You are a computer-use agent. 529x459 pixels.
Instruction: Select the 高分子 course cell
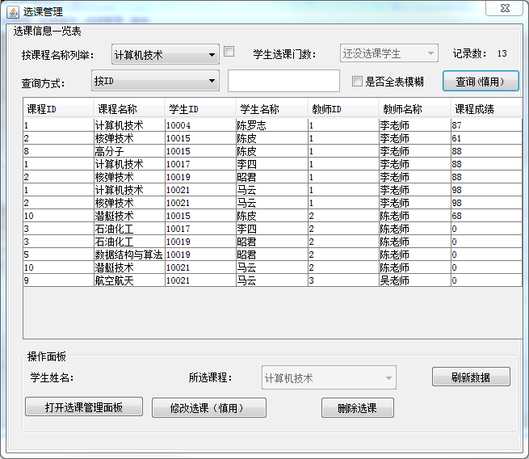129,151
